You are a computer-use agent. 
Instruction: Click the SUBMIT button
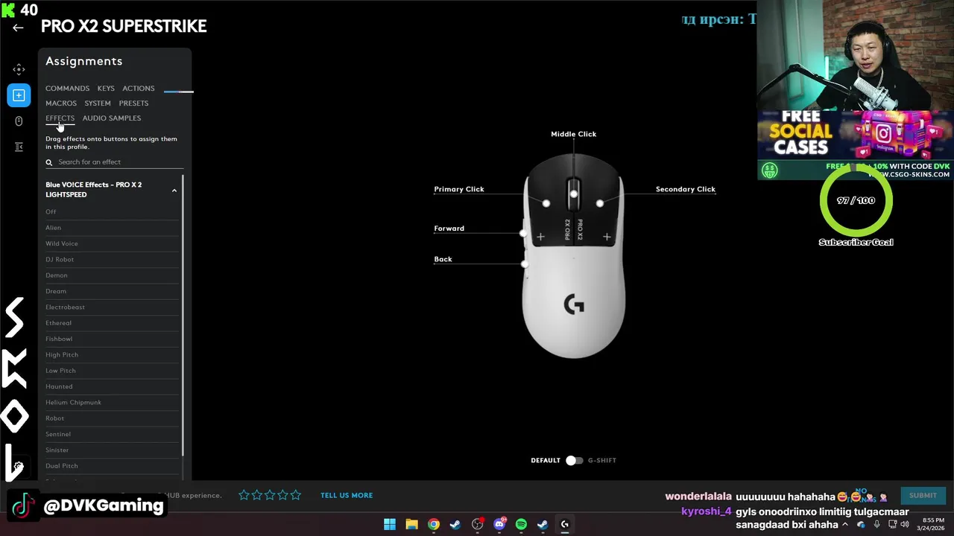coord(923,495)
